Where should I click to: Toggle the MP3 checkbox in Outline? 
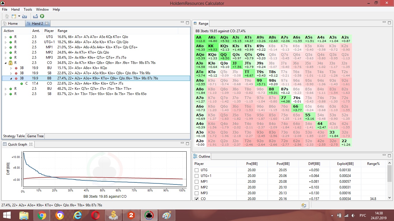tap(197, 193)
